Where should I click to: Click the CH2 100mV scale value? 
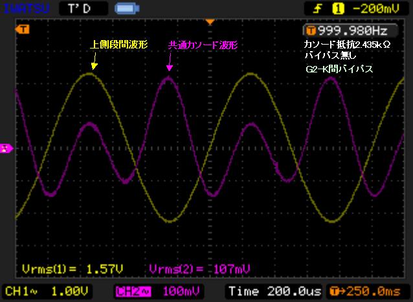pyautogui.click(x=181, y=292)
